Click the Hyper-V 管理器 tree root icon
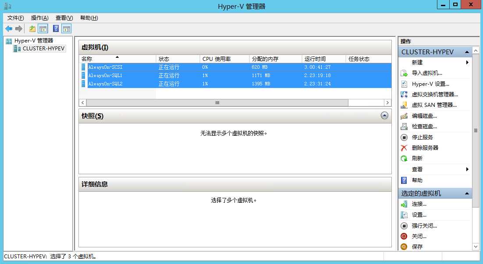 click(x=9, y=41)
